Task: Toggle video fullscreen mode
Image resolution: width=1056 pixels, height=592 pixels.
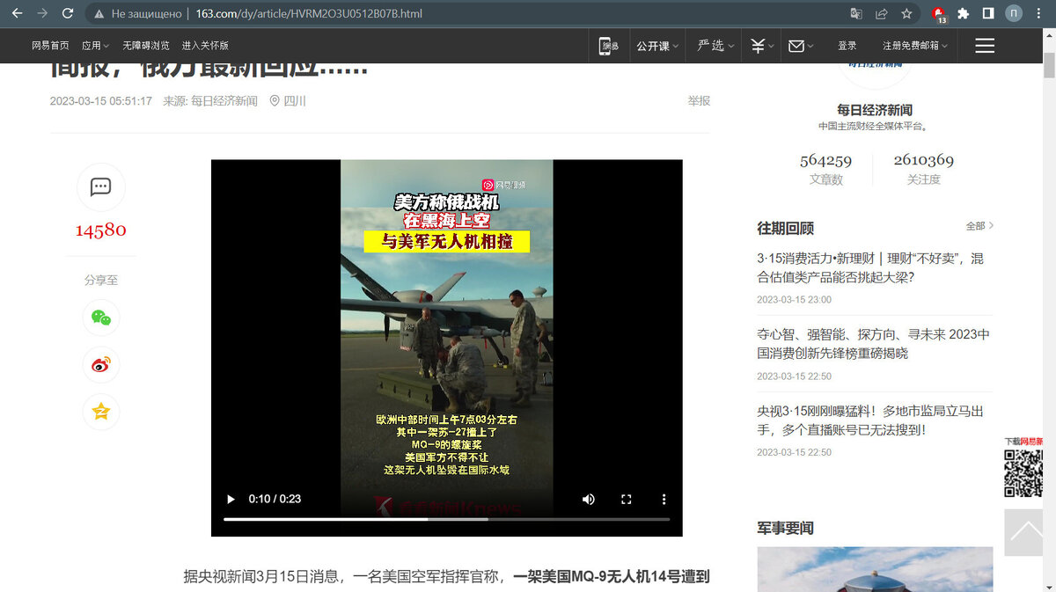Action: pyautogui.click(x=627, y=499)
